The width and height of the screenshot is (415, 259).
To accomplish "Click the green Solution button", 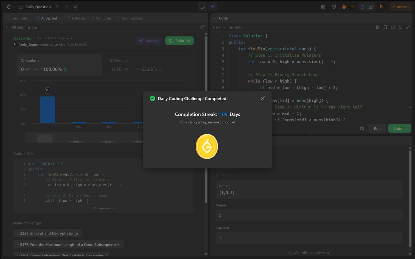I will (x=179, y=41).
